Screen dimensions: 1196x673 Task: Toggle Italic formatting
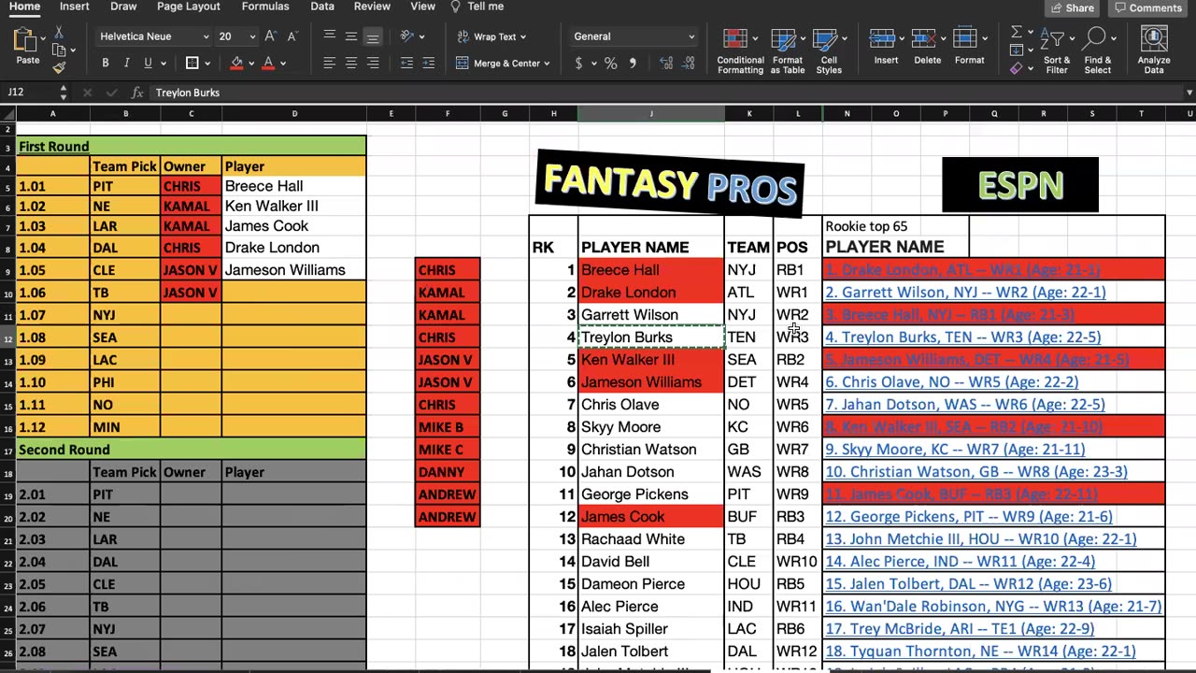(126, 63)
